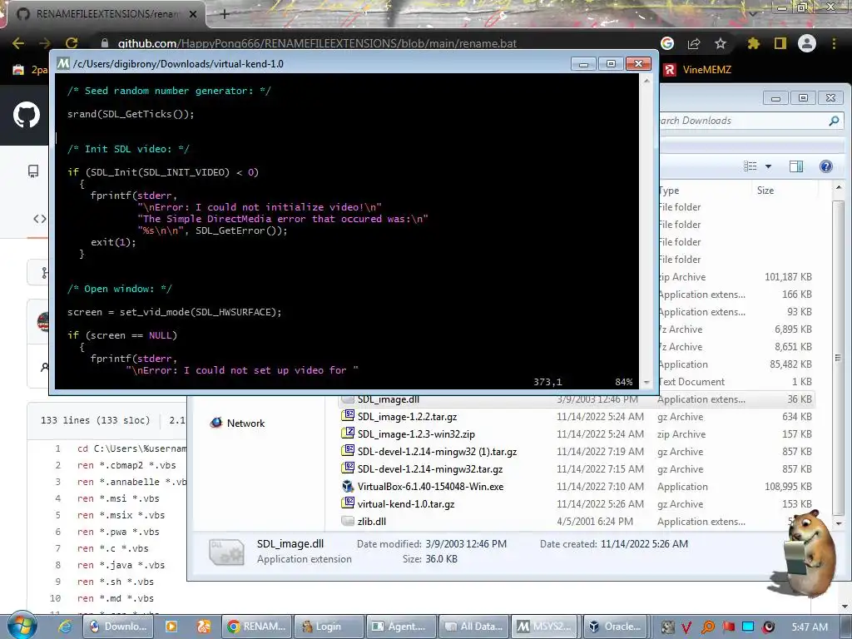
Task: Switch to the Login taskbar window
Action: point(329,627)
